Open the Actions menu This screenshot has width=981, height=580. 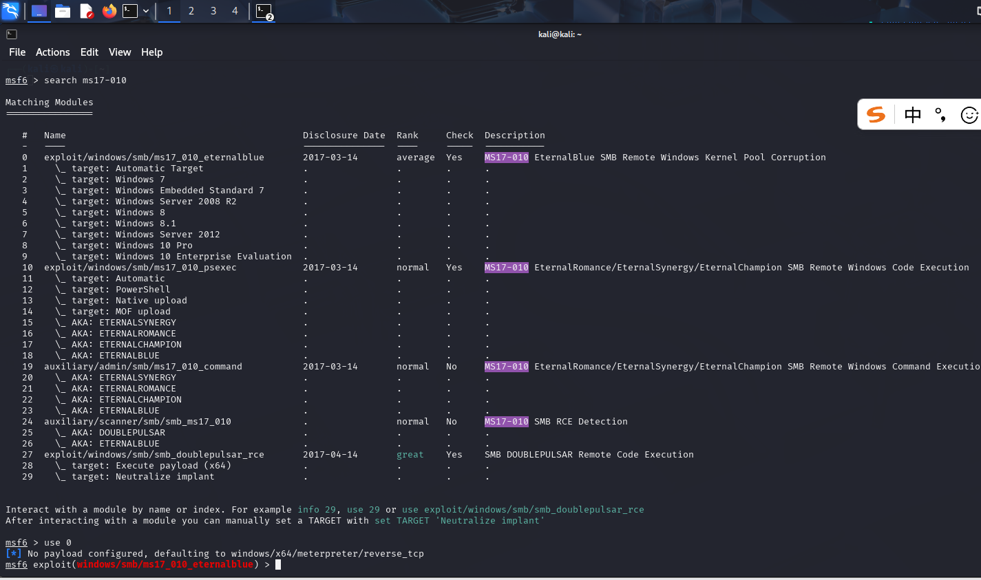(x=53, y=52)
